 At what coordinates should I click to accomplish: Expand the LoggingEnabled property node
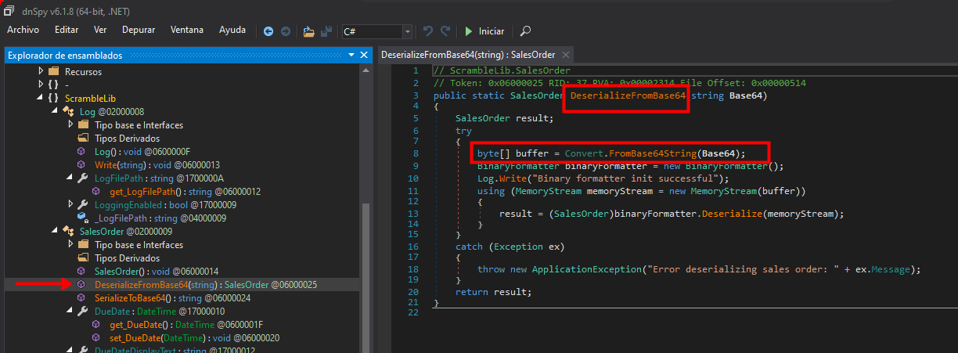[69, 204]
